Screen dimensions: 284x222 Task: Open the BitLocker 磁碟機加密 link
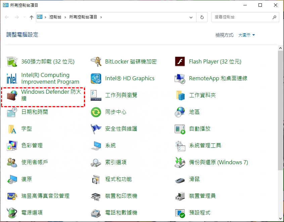pos(131,61)
